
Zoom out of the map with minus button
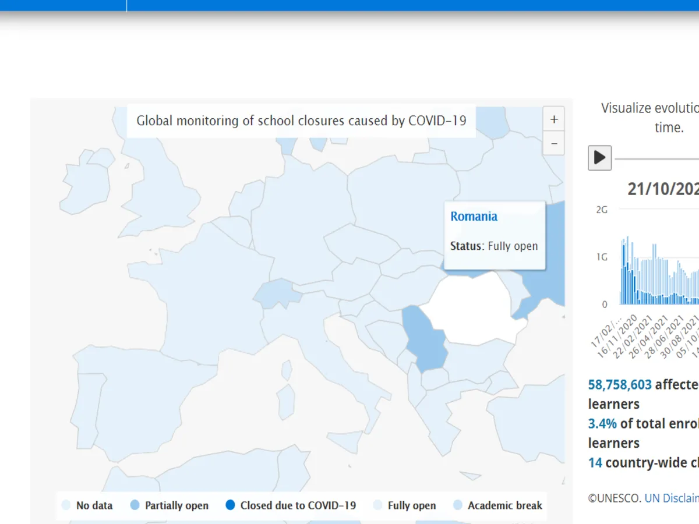coord(553,143)
